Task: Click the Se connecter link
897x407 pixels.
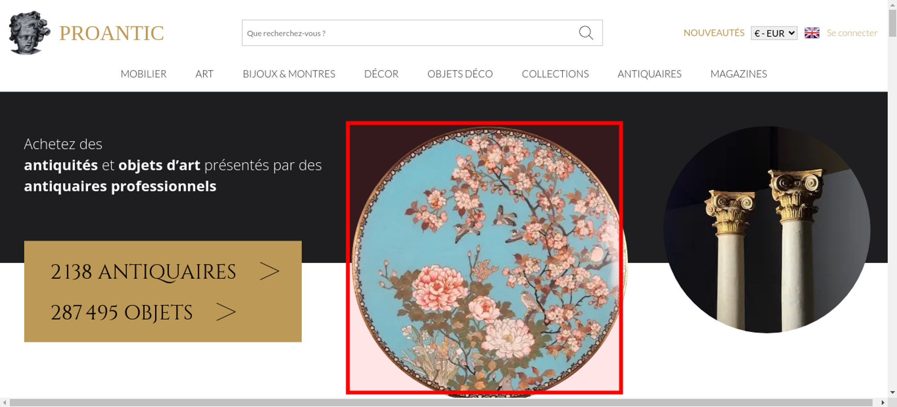Action: pyautogui.click(x=852, y=33)
